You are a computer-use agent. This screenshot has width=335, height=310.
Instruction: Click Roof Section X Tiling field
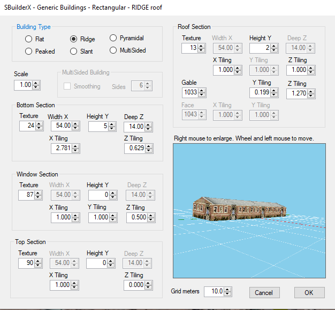click(x=223, y=70)
